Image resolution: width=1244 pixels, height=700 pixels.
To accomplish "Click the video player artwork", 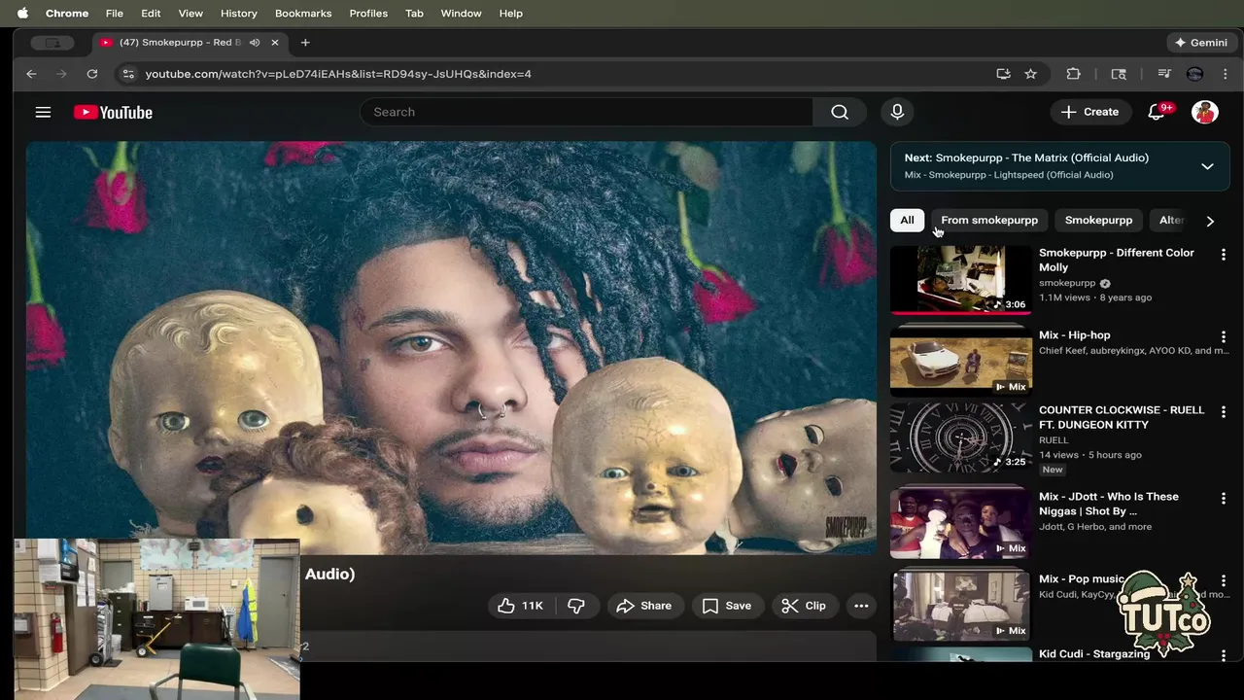I will 451,348.
